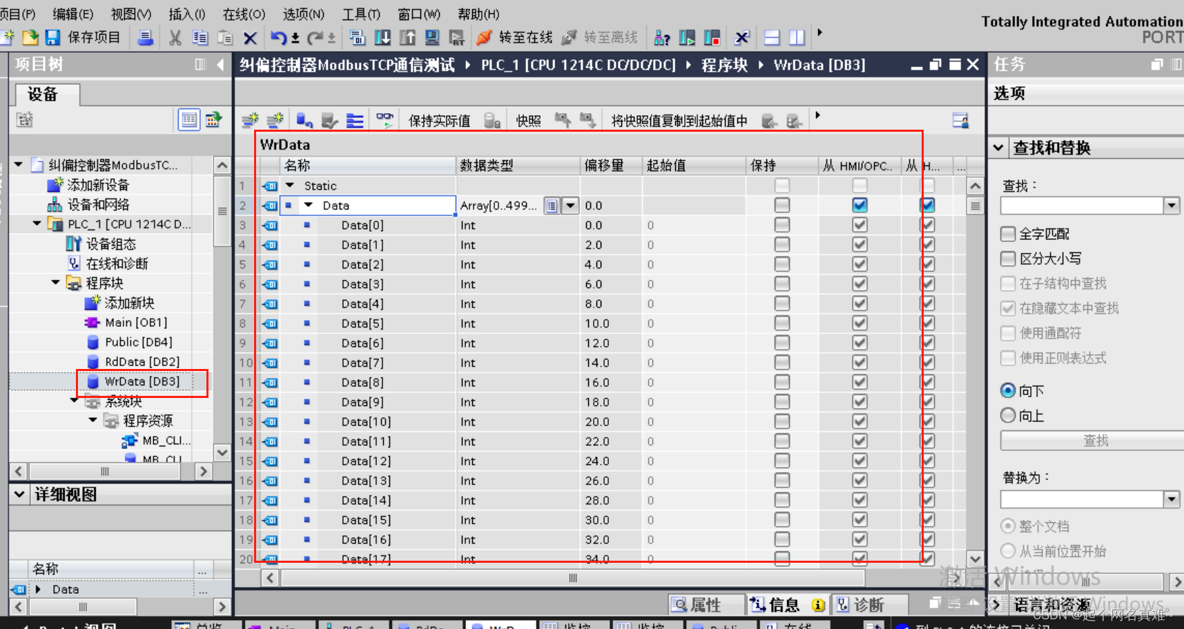Viewport: 1184px width, 629px height.
Task: Open RdData [DB2] in project tree
Action: tap(142, 361)
